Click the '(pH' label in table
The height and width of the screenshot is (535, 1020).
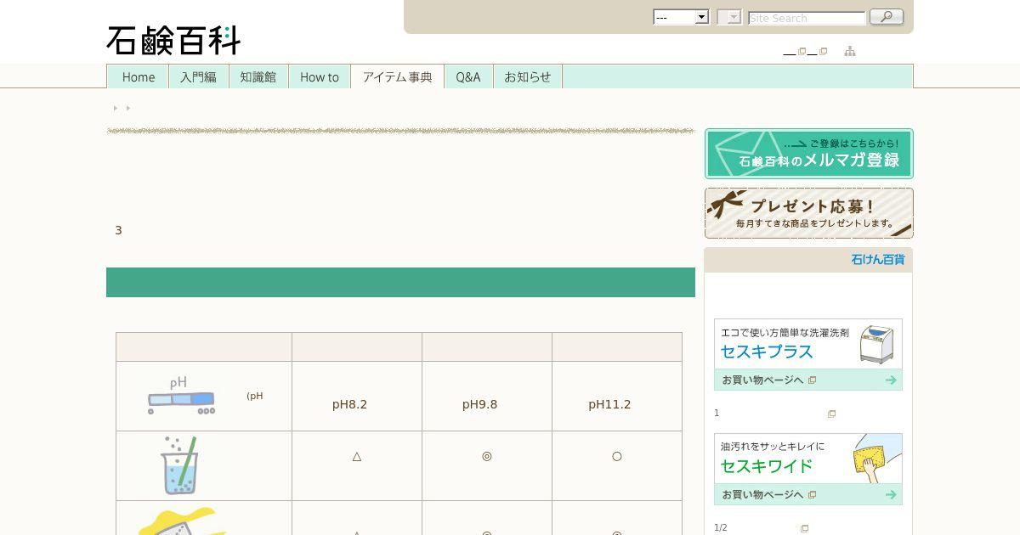255,396
